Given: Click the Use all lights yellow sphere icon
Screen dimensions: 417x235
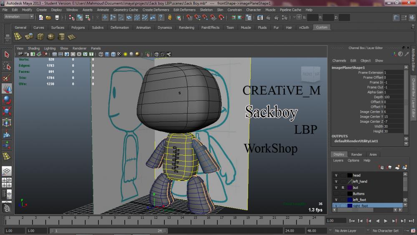Looking at the screenshot, I should (125, 54).
